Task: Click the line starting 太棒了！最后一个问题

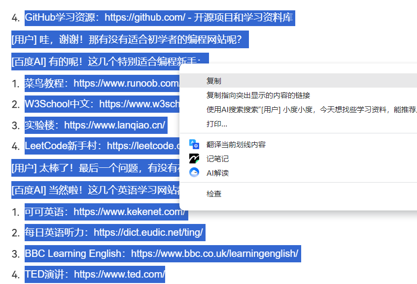Action: [96, 168]
